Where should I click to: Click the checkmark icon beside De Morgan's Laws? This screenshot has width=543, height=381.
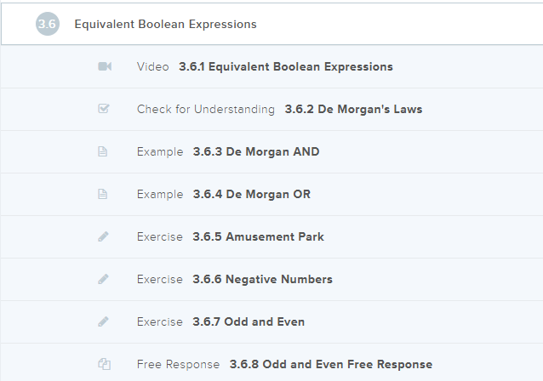click(104, 109)
